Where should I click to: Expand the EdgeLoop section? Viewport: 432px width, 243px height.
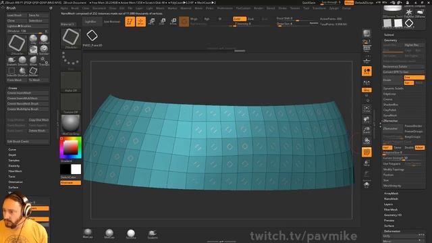[389, 94]
